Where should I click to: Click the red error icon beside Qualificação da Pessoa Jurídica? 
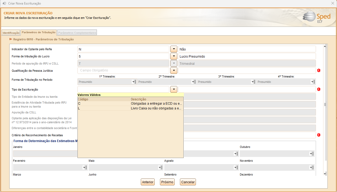pyautogui.click(x=319, y=70)
